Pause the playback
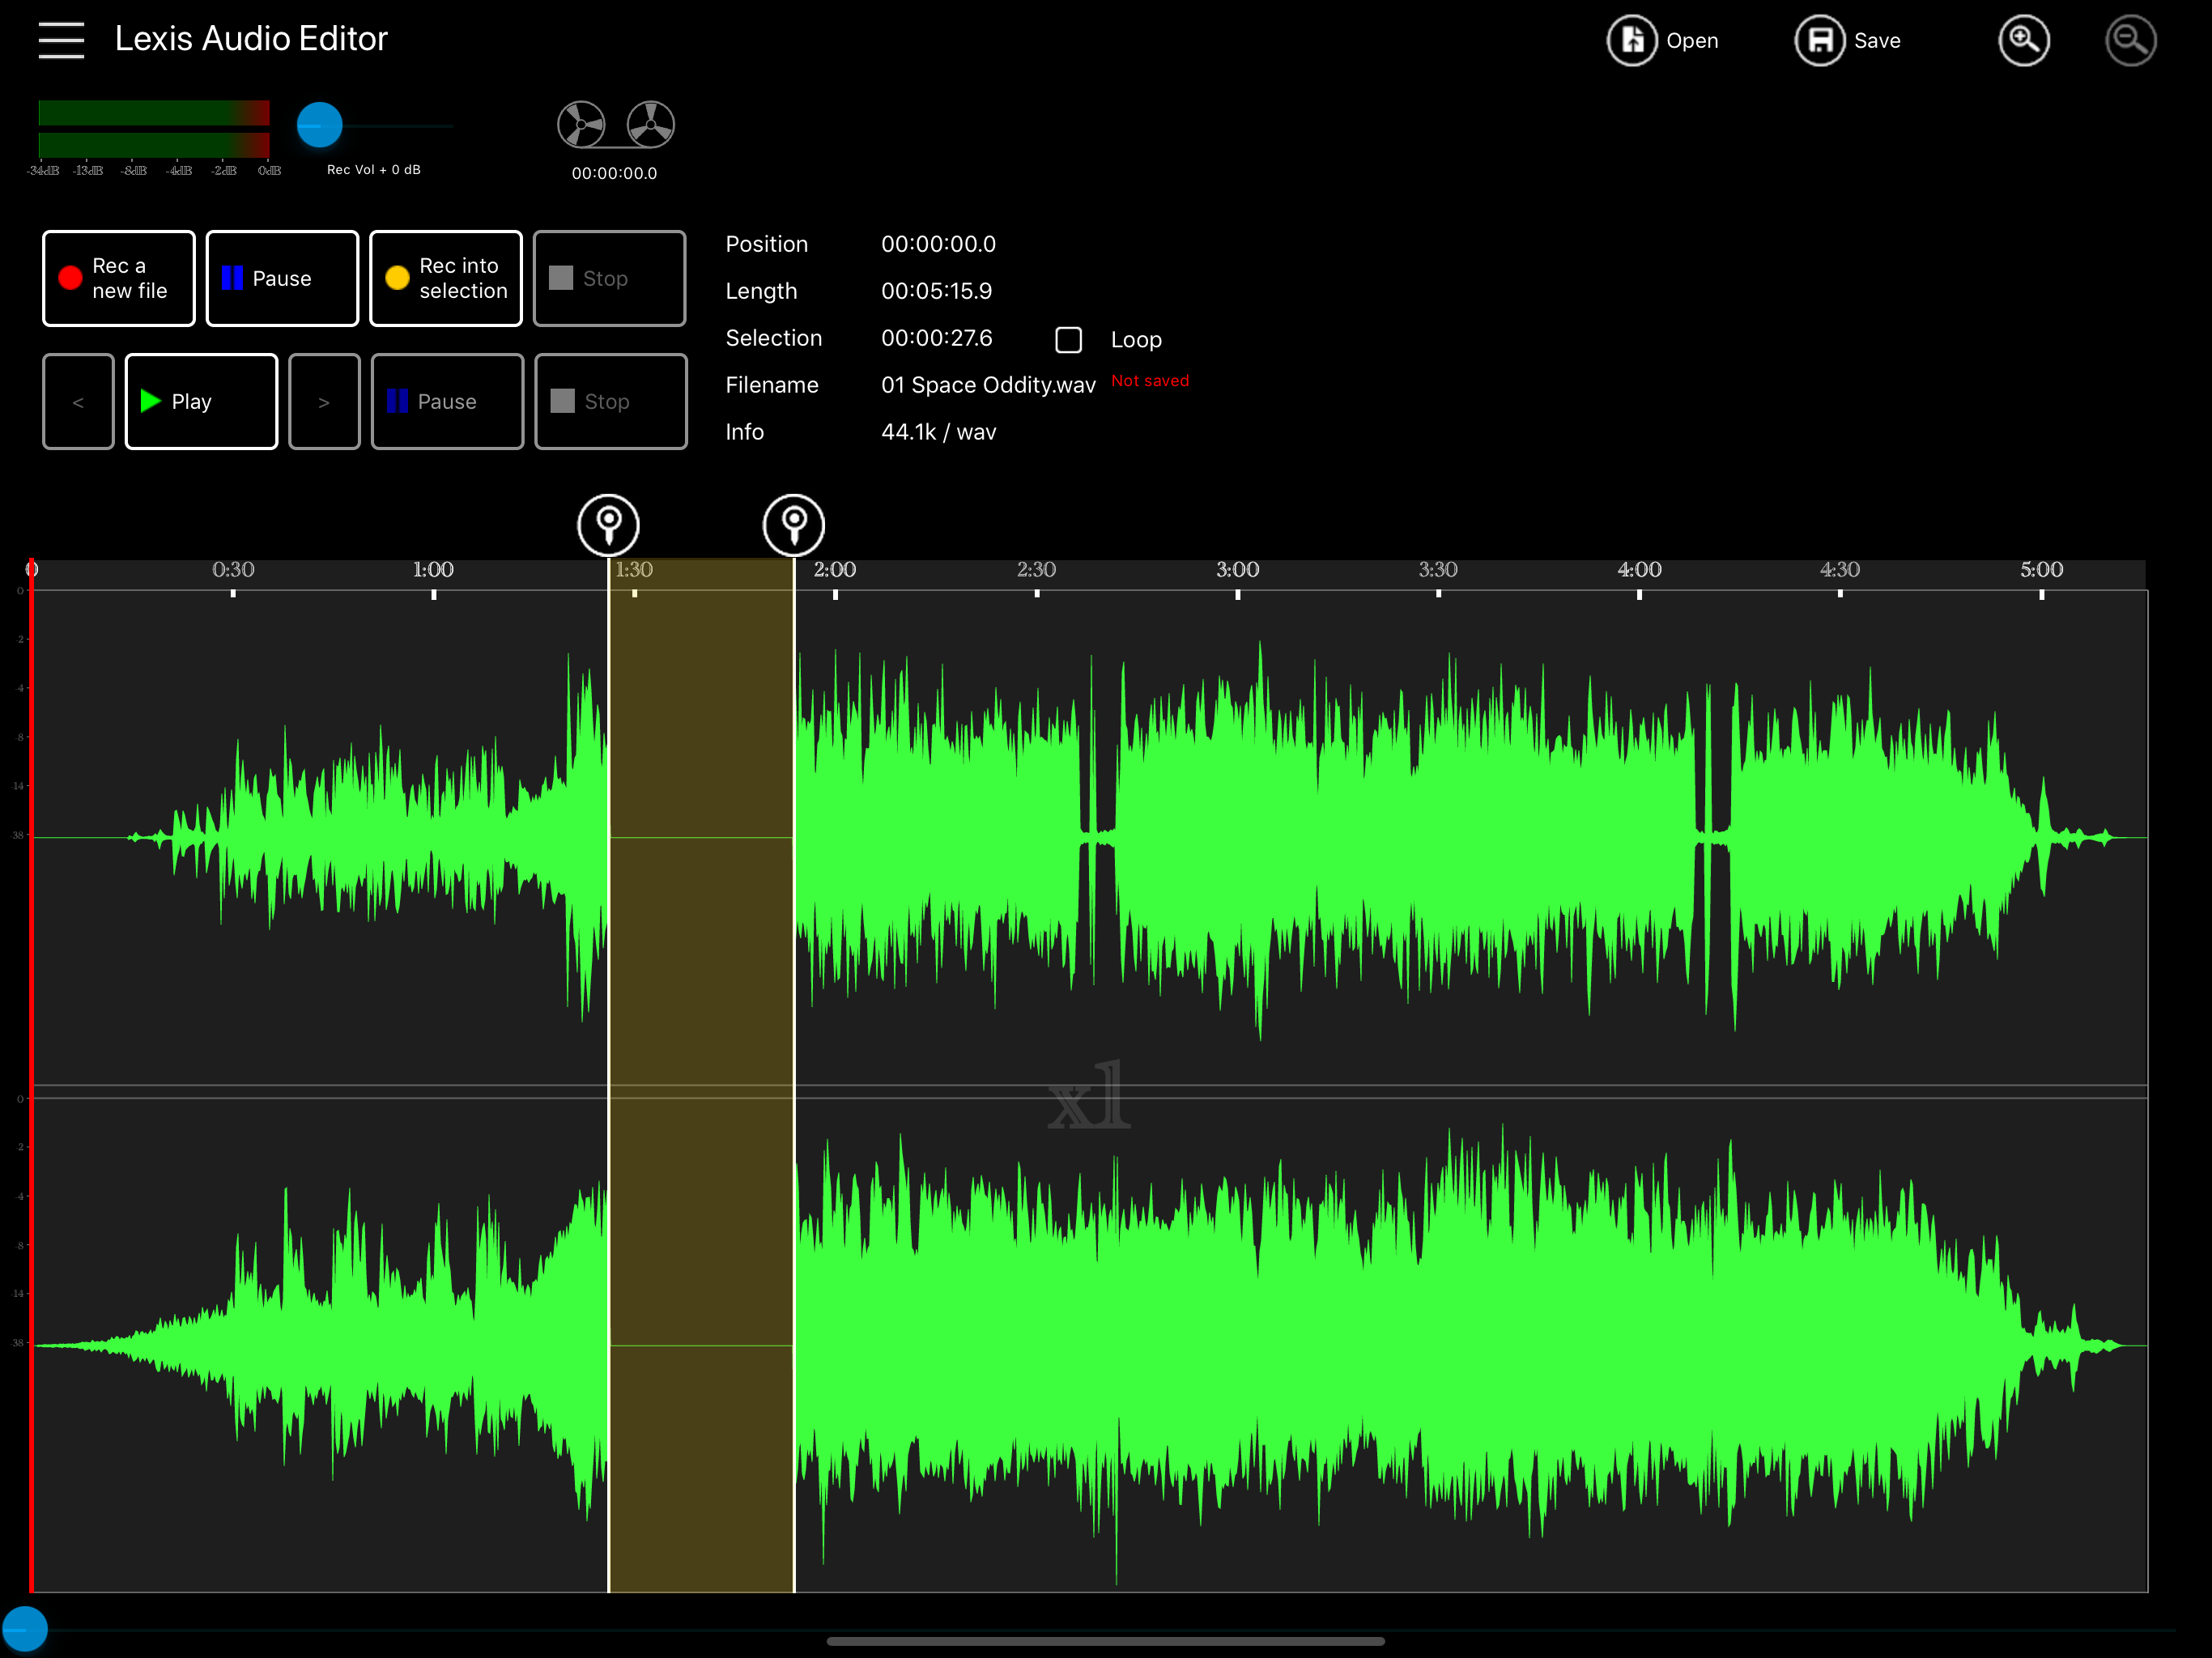Viewport: 2212px width, 1658px height. (447, 401)
